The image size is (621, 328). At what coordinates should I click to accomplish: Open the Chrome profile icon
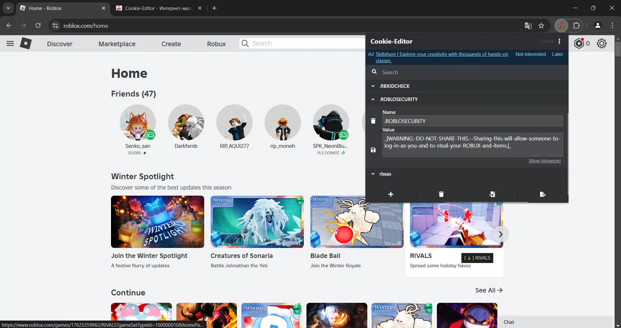point(598,26)
